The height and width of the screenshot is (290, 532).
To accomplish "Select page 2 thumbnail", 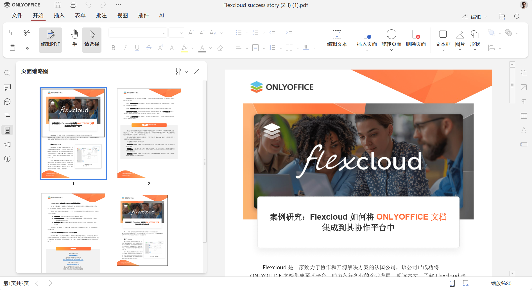I will (x=149, y=133).
